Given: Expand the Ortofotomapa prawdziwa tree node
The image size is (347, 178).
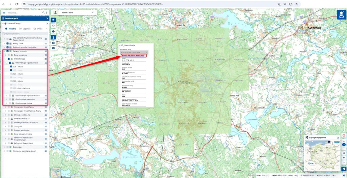Looking at the screenshot, I should coord(6,99).
